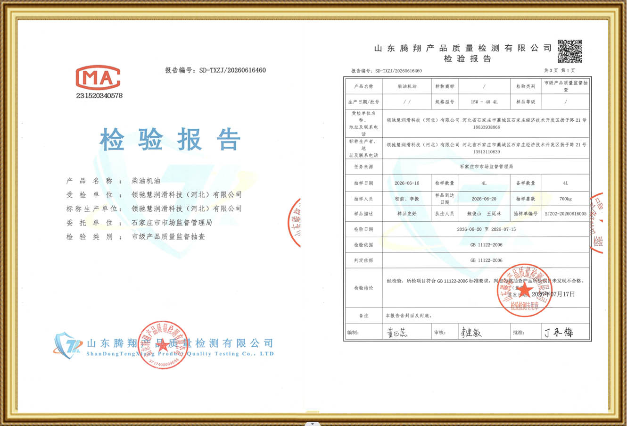The image size is (627, 426).
Task: Expand the bottom center down-arrow handle
Action: (313, 424)
